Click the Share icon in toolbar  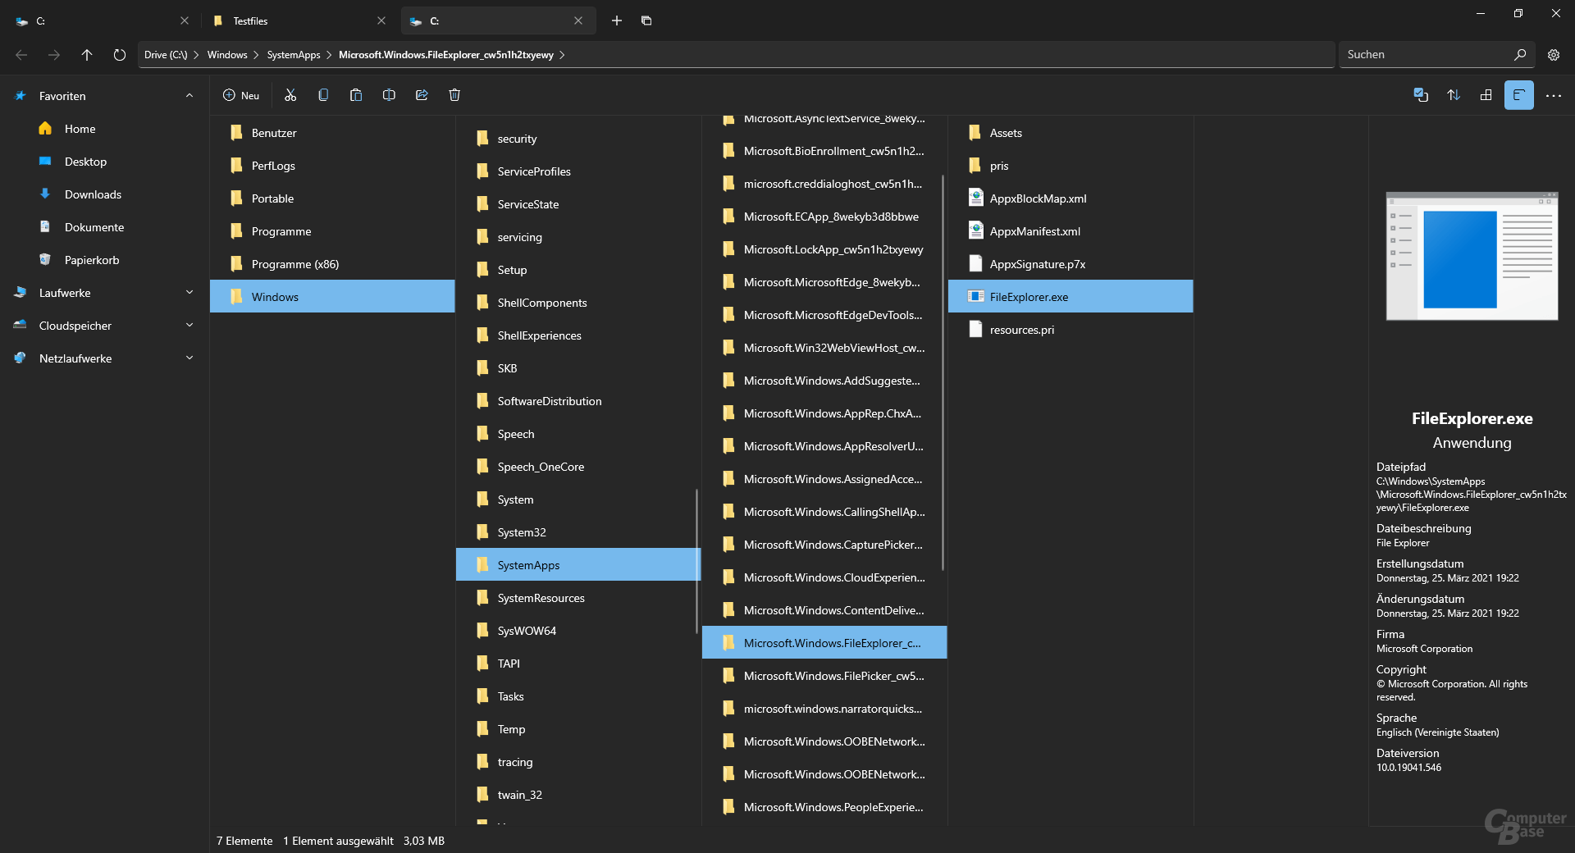422,95
